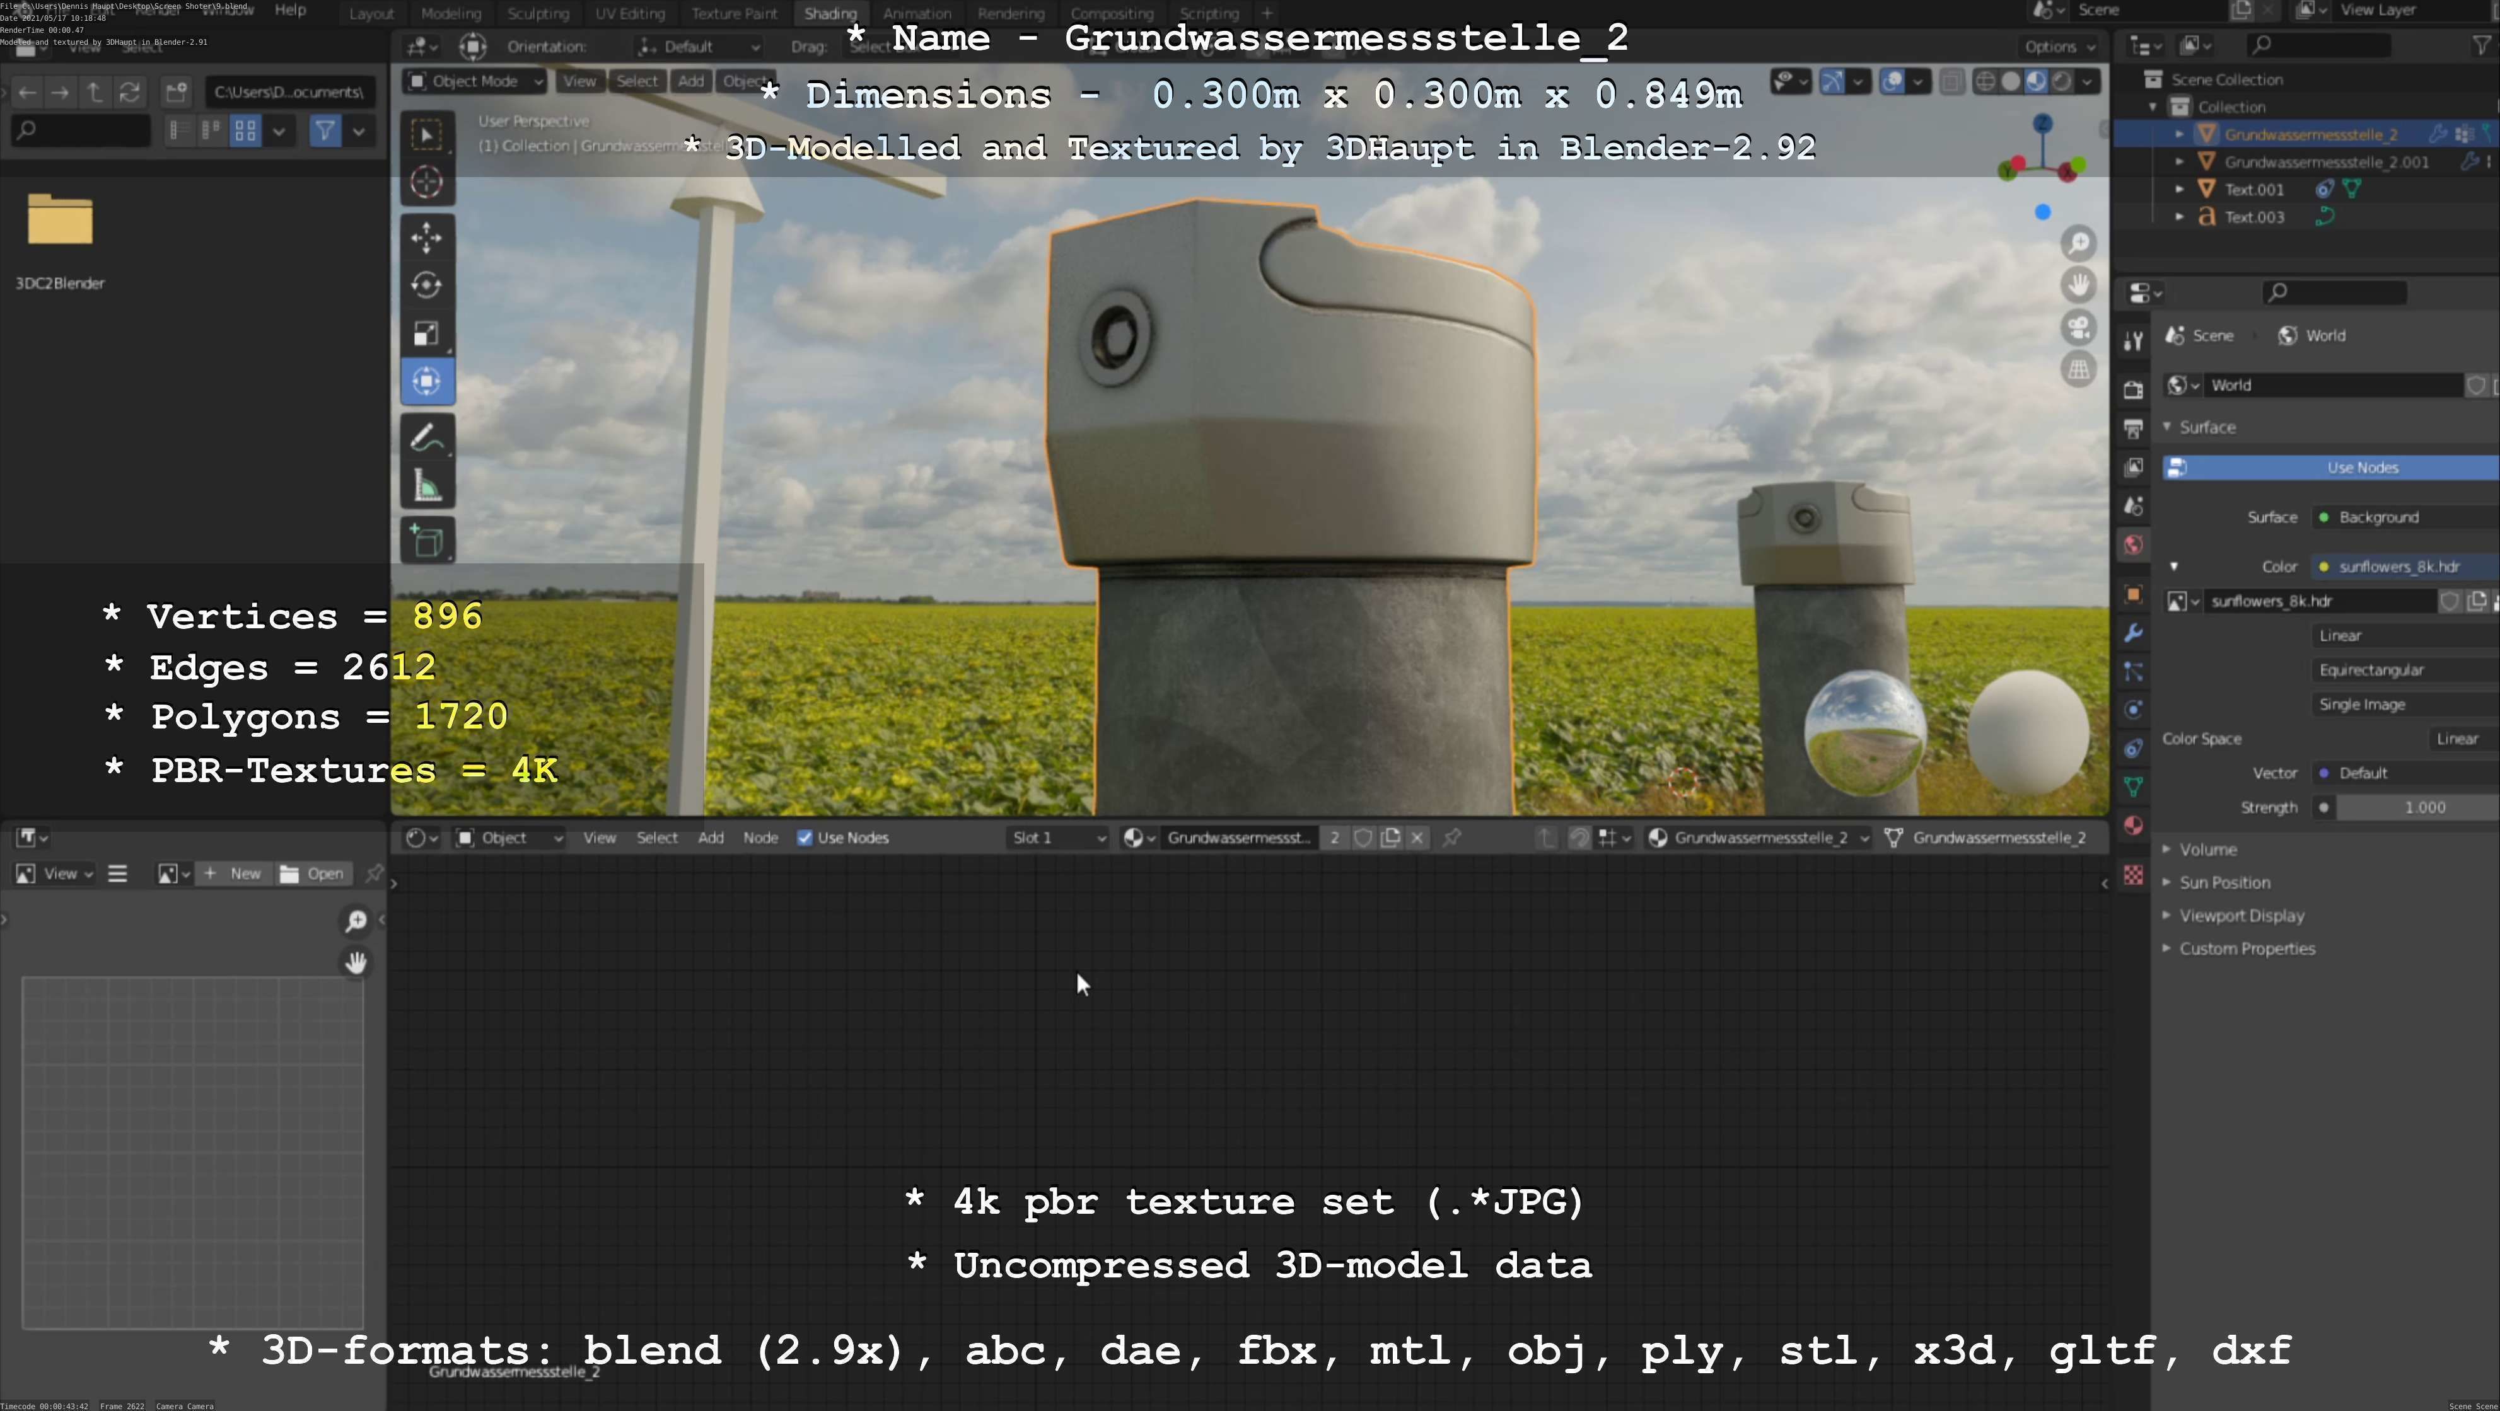Uncheck the Use Nodes checkbox in node editor

point(805,838)
